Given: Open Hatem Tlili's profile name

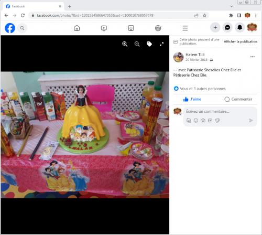Looking at the screenshot, I should tap(195, 55).
